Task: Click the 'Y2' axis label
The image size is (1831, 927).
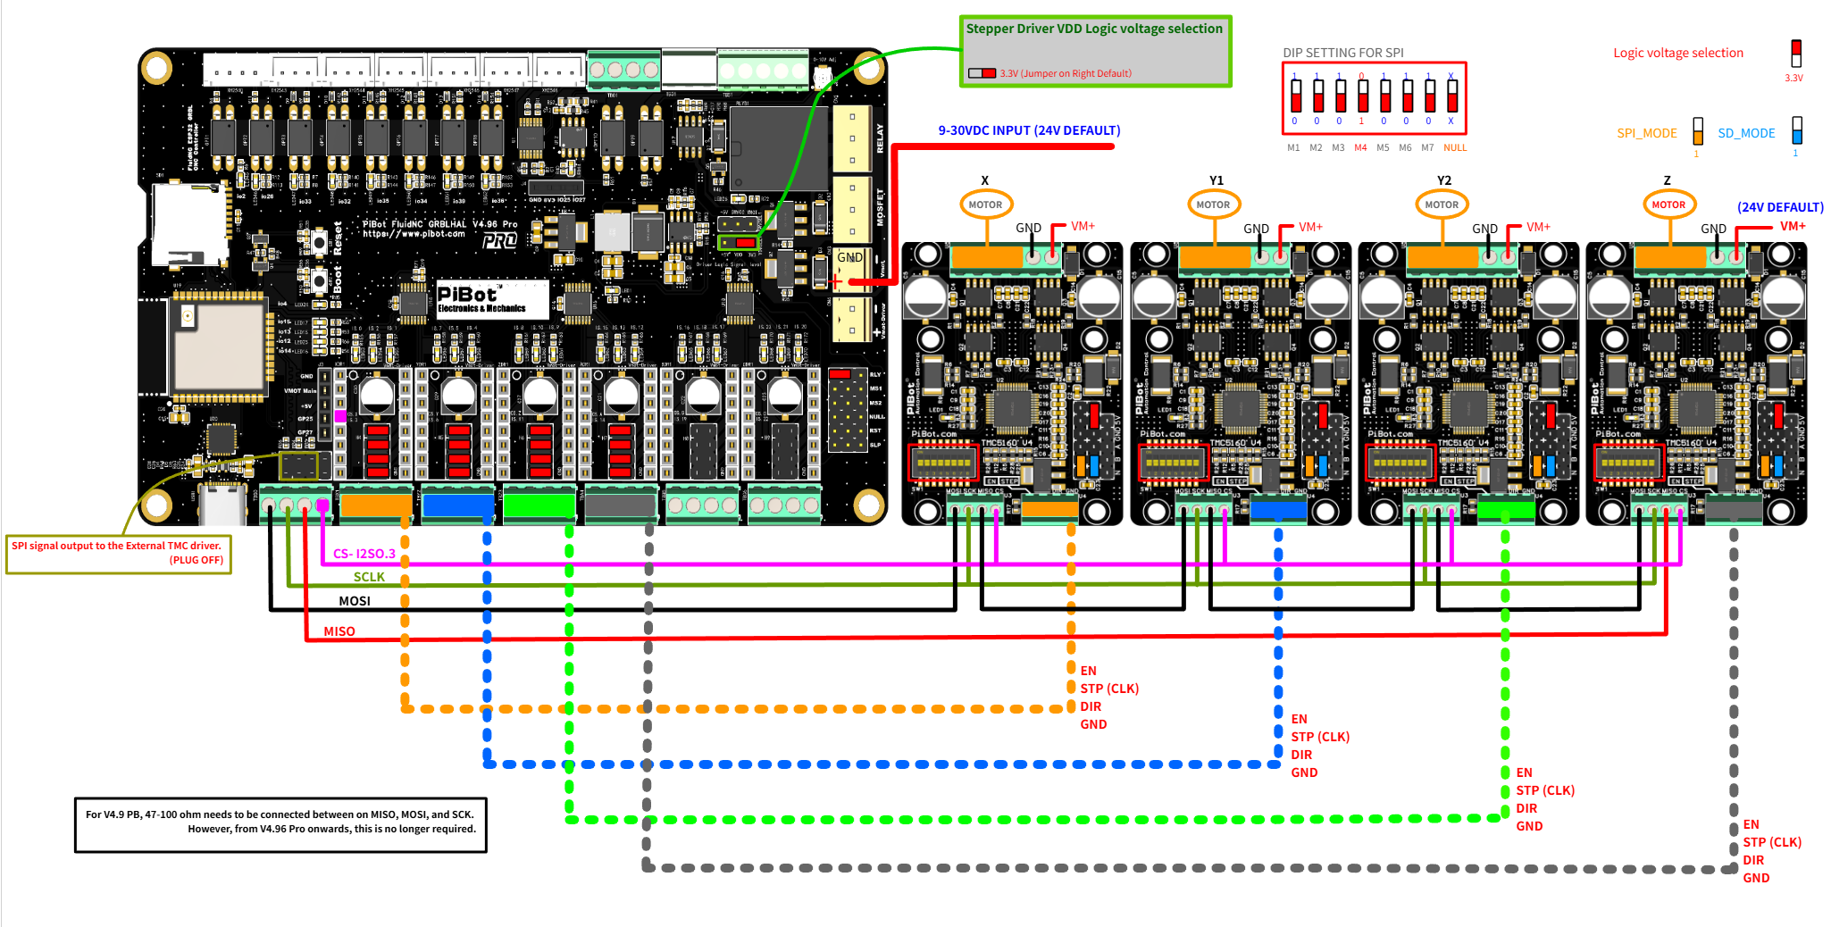Action: pyautogui.click(x=1444, y=180)
